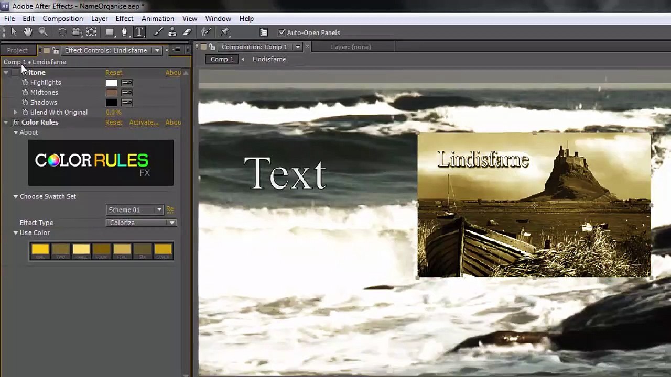Click Comp 1 breadcrumb button
Screen dimensions: 671x377
click(x=222, y=59)
